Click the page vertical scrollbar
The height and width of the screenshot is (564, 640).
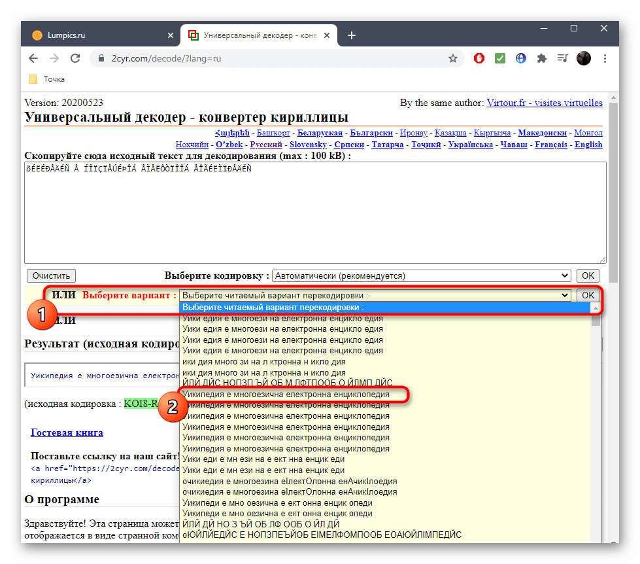(613, 192)
